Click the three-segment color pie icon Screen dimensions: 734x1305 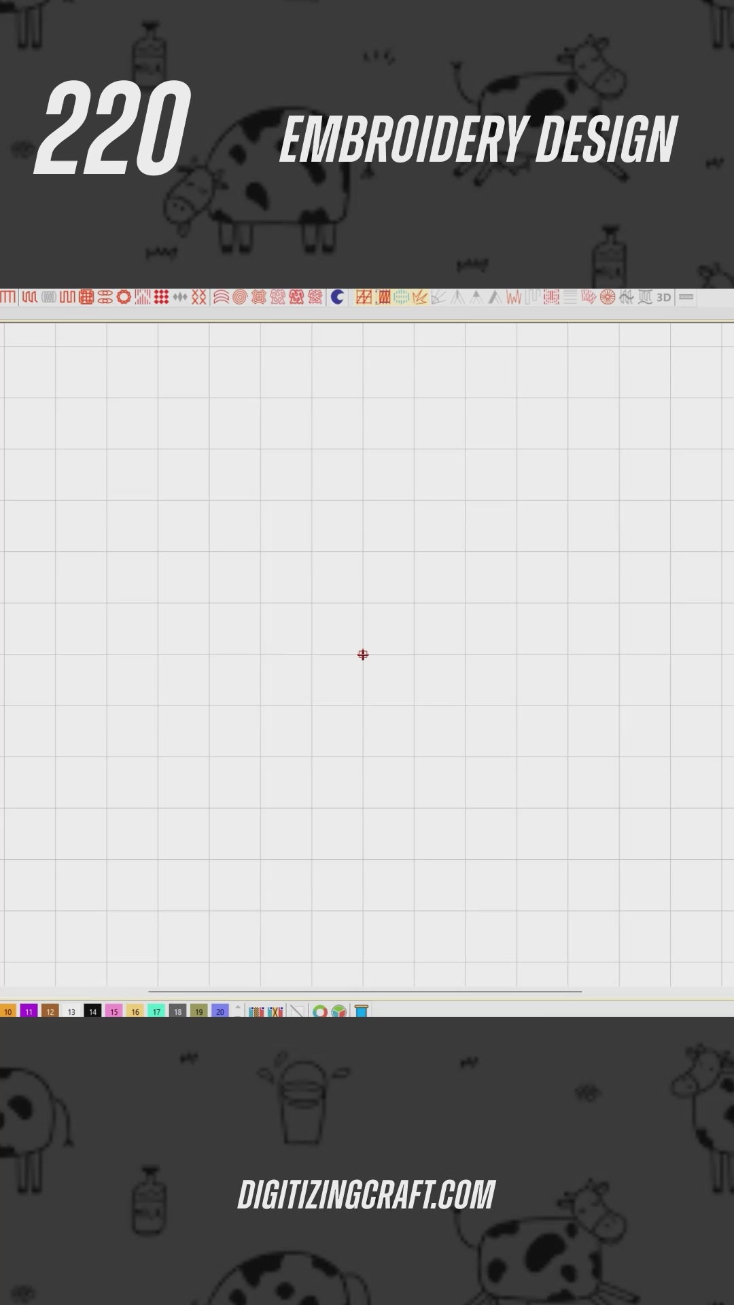coord(339,1011)
